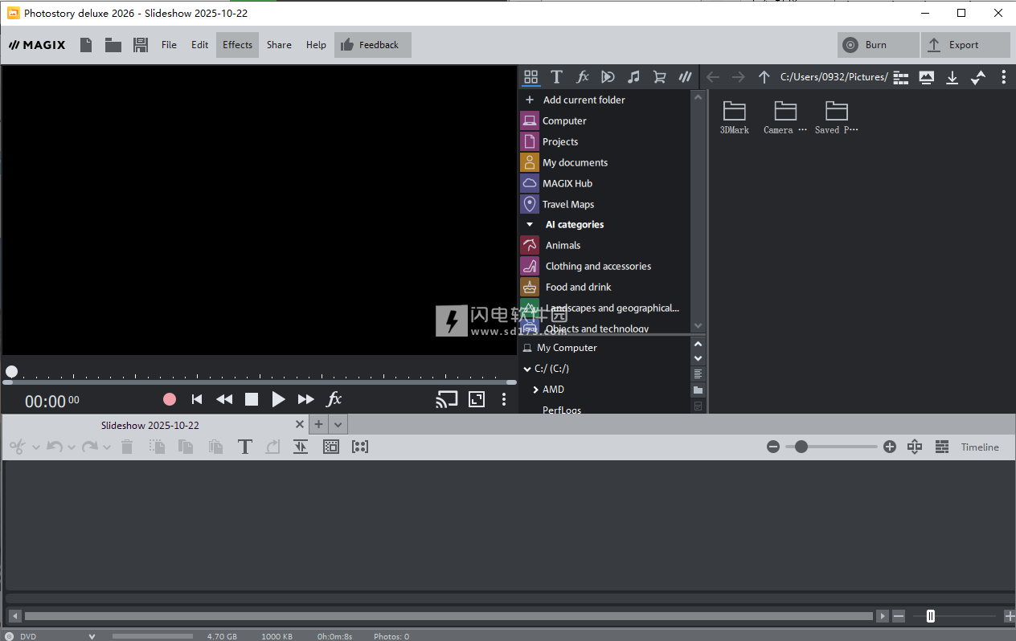Open the Effects menu
Screen dimensions: 1016x641
[237, 45]
